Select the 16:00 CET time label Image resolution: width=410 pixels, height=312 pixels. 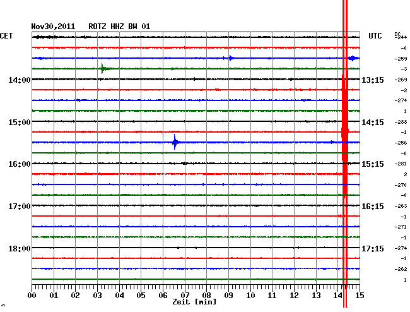point(20,164)
